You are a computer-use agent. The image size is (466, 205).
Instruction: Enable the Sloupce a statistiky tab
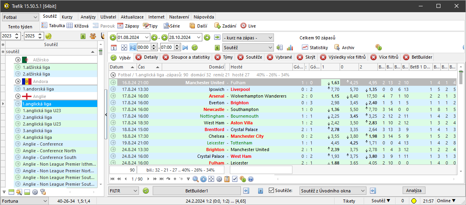click(x=186, y=57)
